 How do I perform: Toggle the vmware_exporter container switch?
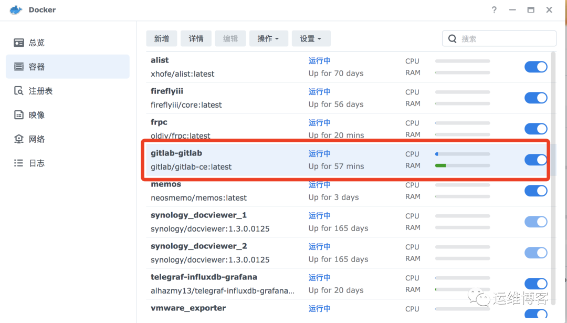(x=536, y=314)
